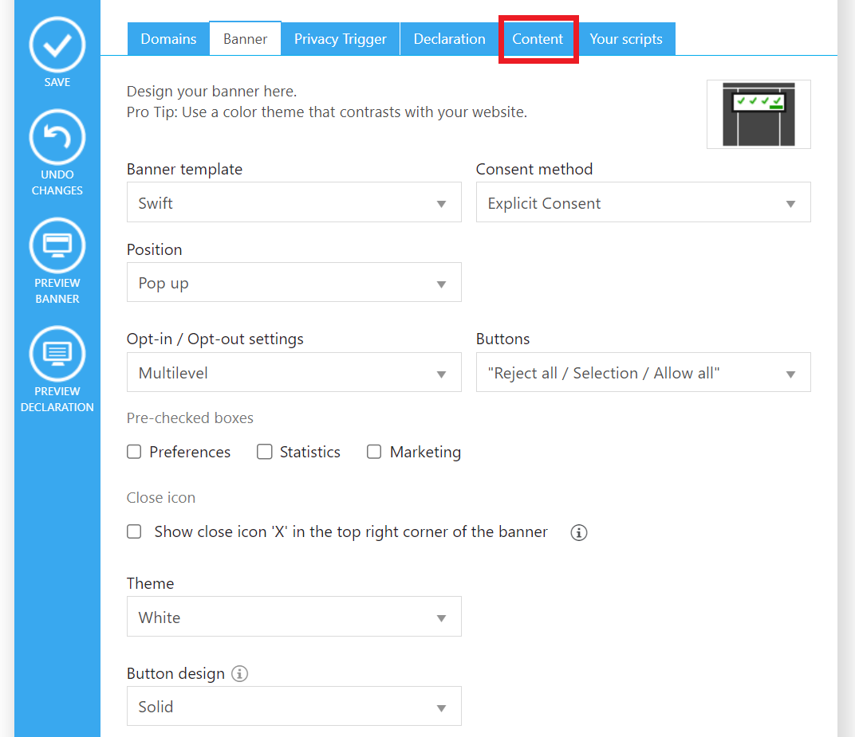The image size is (855, 737).
Task: Go to the Domains tab
Action: pos(168,39)
